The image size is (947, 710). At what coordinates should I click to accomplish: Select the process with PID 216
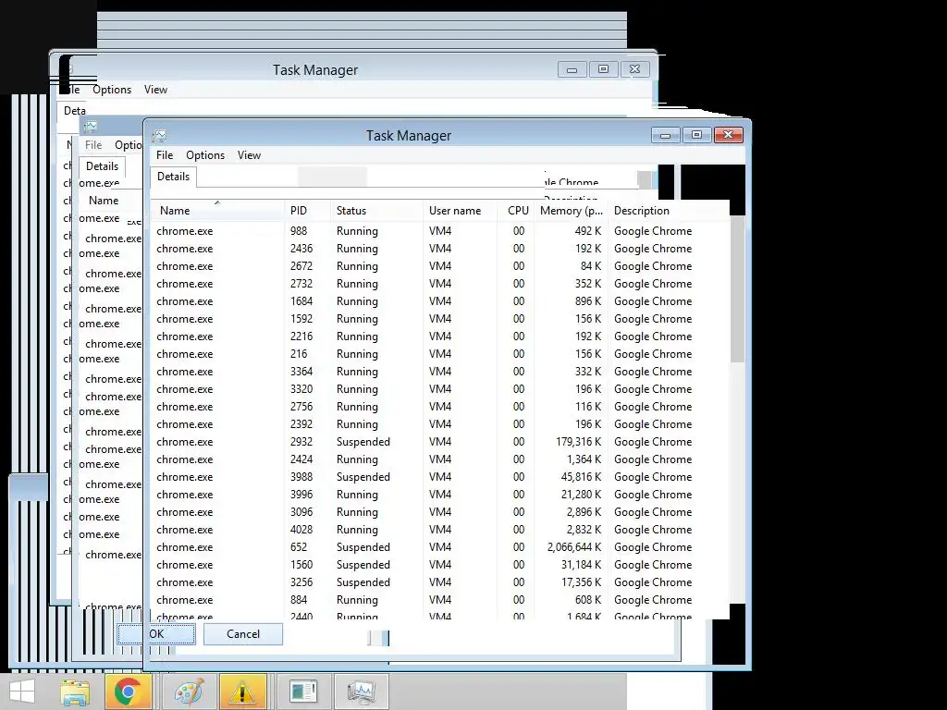[439, 354]
